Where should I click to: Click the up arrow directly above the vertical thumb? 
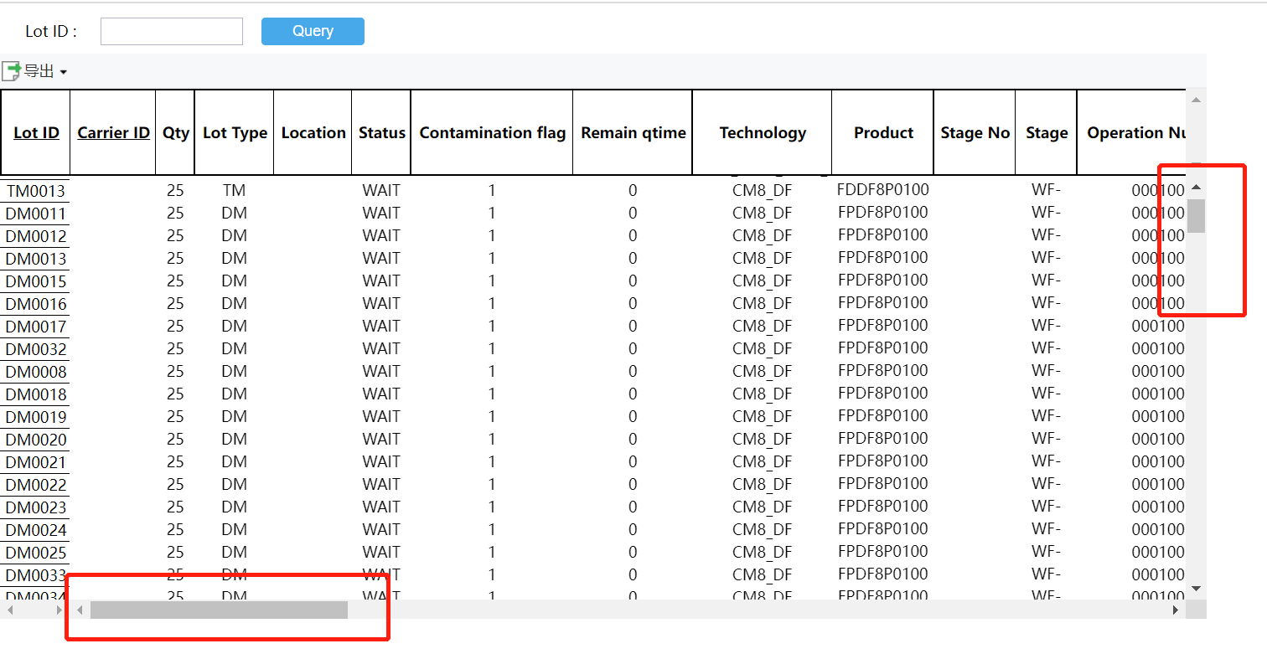coord(1196,187)
